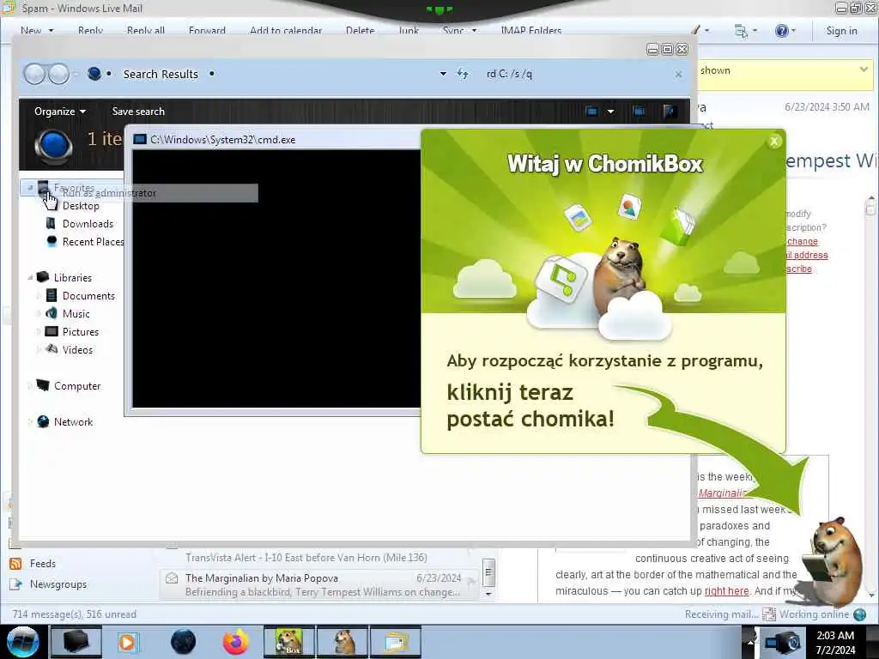Click the refresh arrows in the address bar

tap(463, 74)
